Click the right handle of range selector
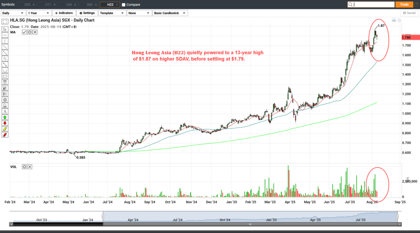Image resolution: width=420 pixels, height=233 pixels. [398, 216]
